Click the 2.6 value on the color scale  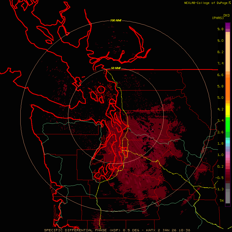click(220, 132)
